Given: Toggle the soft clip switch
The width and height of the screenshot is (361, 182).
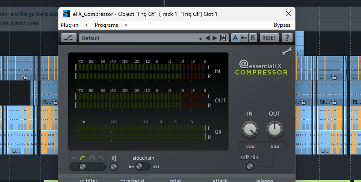Looking at the screenshot, I should pos(250,166).
